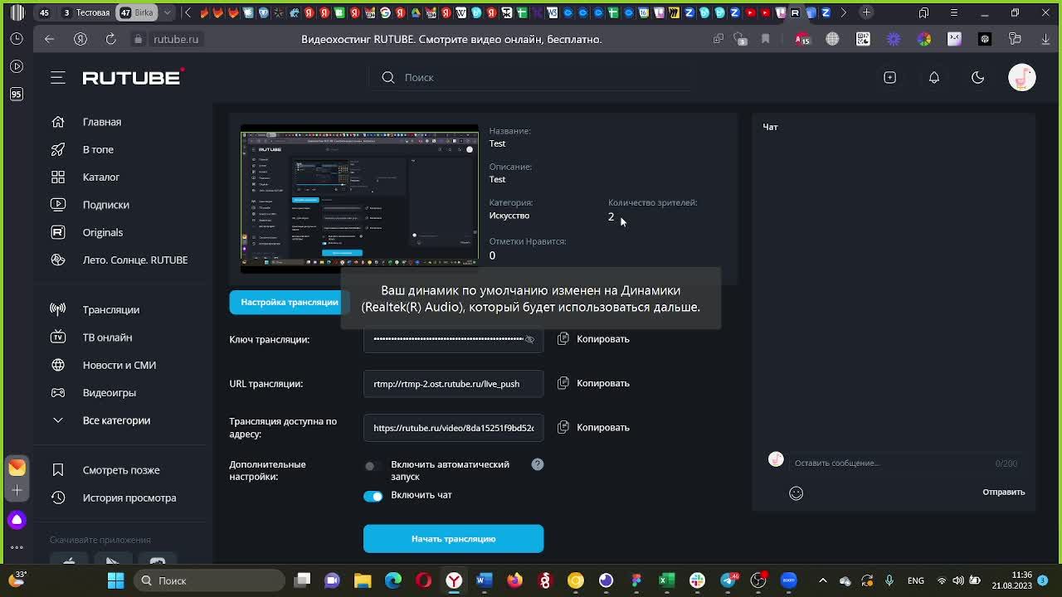The image size is (1062, 597).
Task: Open the QR code extension icon
Action: tap(863, 39)
